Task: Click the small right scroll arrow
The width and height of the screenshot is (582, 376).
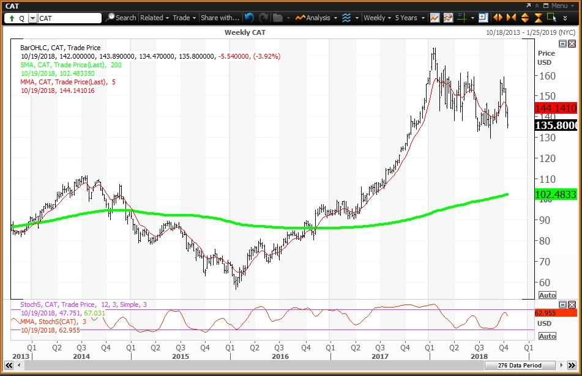Action: coord(561,365)
